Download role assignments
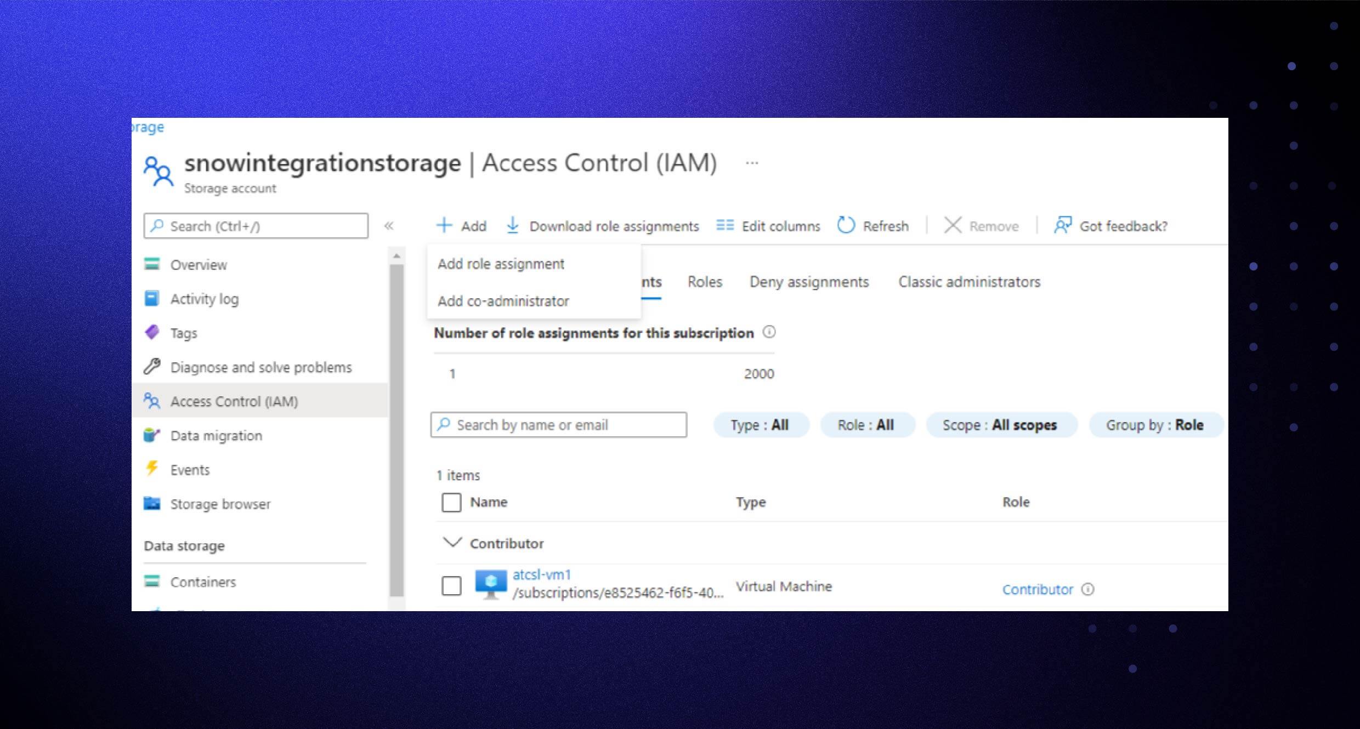The width and height of the screenshot is (1360, 729). pyautogui.click(x=614, y=225)
